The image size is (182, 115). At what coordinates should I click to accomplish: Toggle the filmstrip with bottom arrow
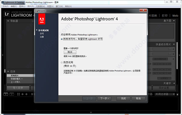point(91,112)
